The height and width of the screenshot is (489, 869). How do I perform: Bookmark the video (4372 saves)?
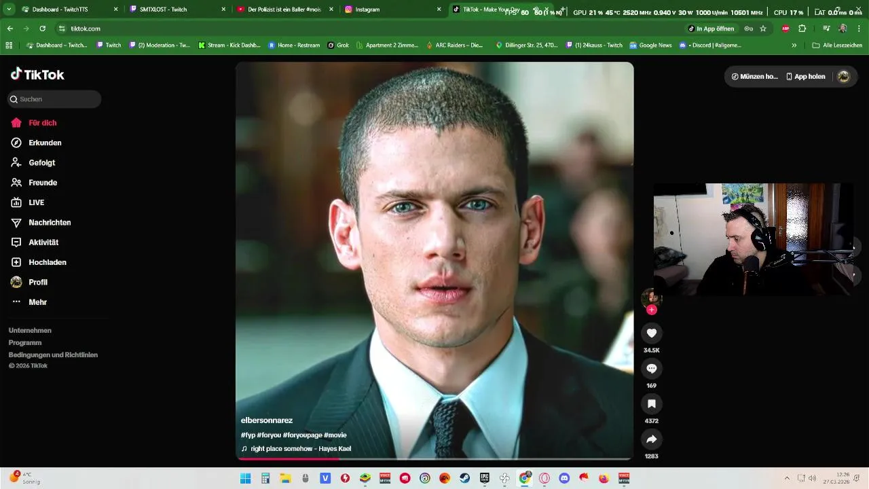(651, 403)
